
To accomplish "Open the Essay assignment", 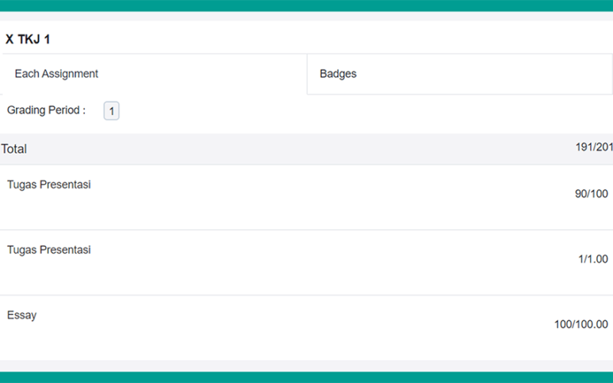I will point(22,316).
